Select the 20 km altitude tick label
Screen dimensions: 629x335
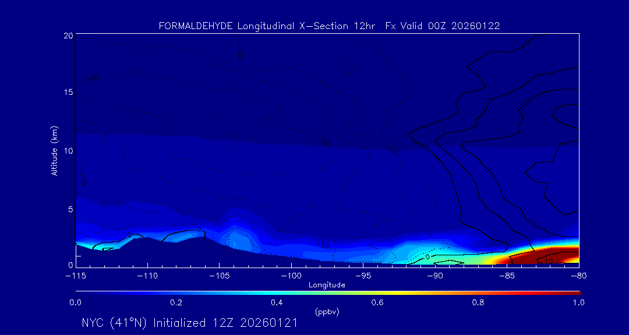(68, 35)
